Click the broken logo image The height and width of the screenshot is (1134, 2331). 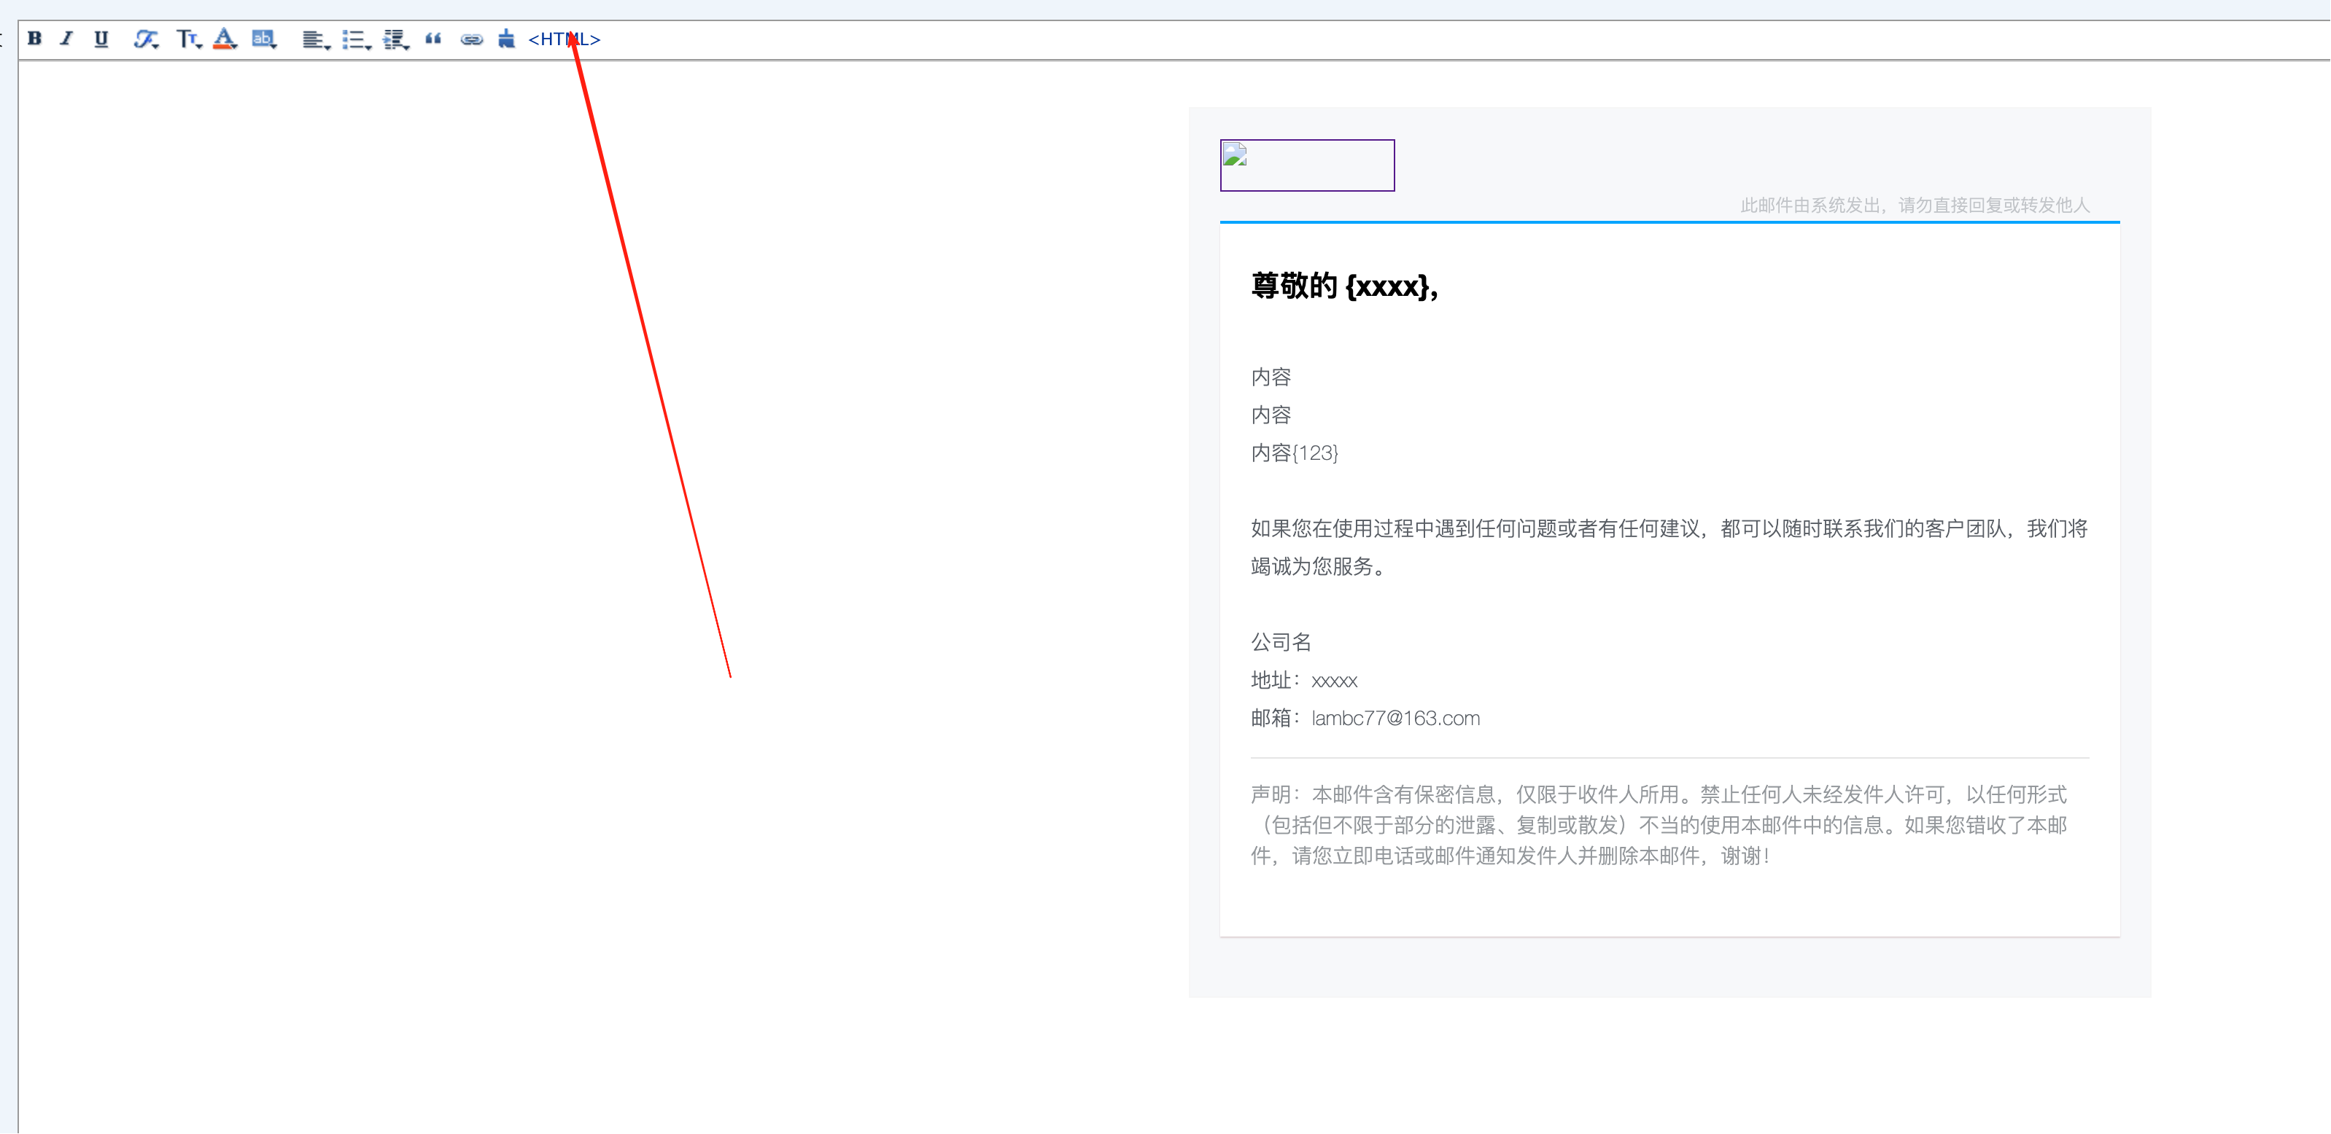(1307, 165)
